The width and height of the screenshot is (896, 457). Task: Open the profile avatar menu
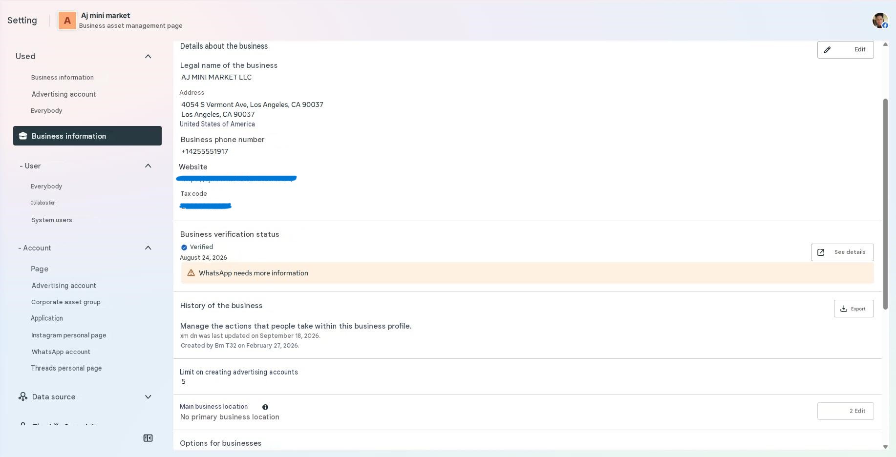[880, 21]
